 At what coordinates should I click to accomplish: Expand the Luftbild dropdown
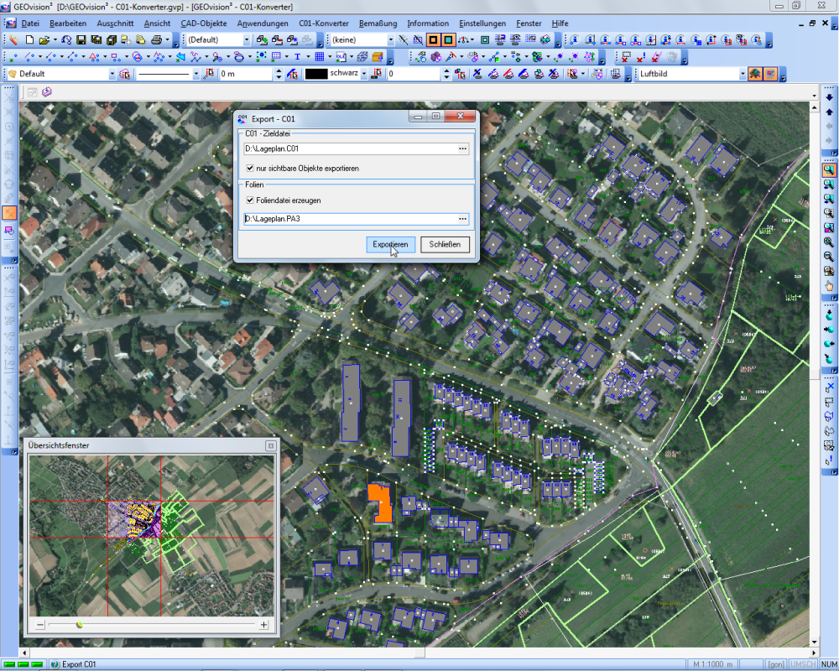pyautogui.click(x=742, y=74)
